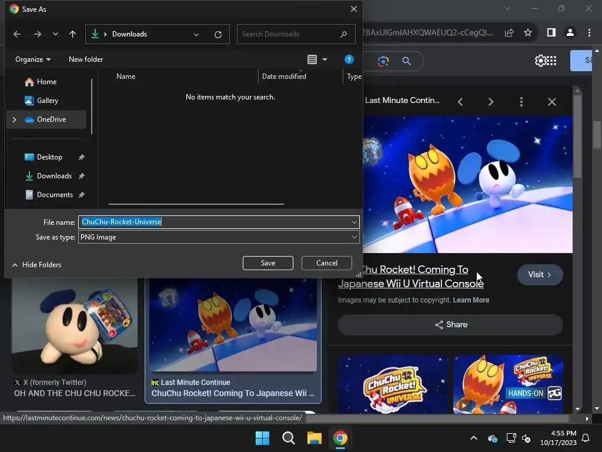Screen dimensions: 602x452
Task: Close the image preview panel
Action: (551, 102)
